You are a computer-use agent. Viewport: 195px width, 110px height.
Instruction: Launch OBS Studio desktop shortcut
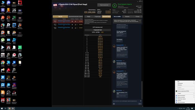pyautogui.click(x=8, y=93)
